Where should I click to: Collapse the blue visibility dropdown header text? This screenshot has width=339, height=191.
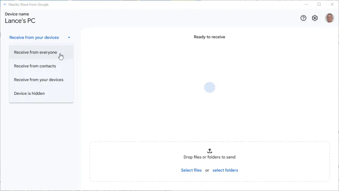pos(34,37)
